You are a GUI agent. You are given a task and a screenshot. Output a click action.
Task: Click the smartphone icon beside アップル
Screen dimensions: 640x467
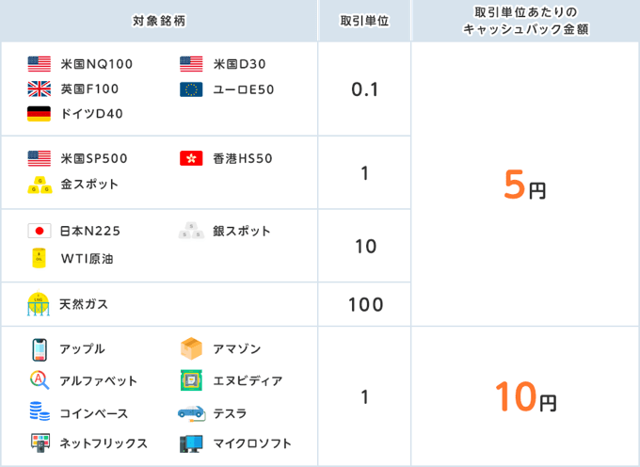point(40,349)
